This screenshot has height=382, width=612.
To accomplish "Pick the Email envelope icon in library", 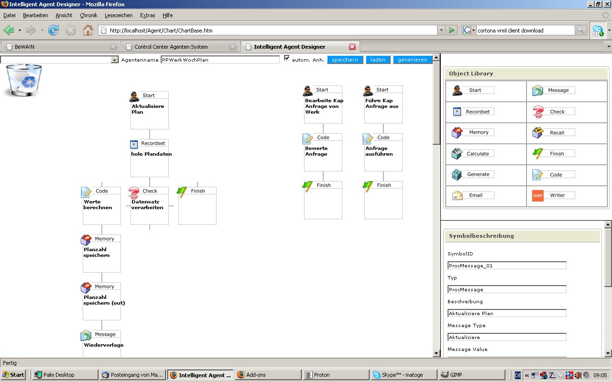I will tap(457, 195).
